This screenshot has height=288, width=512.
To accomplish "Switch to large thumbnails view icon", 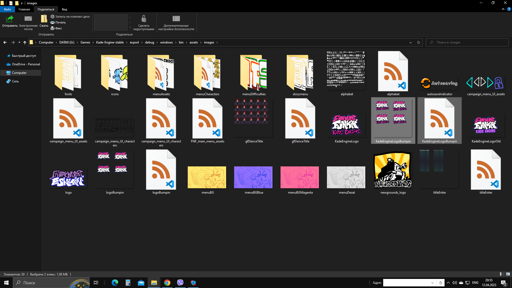I will [508, 274].
